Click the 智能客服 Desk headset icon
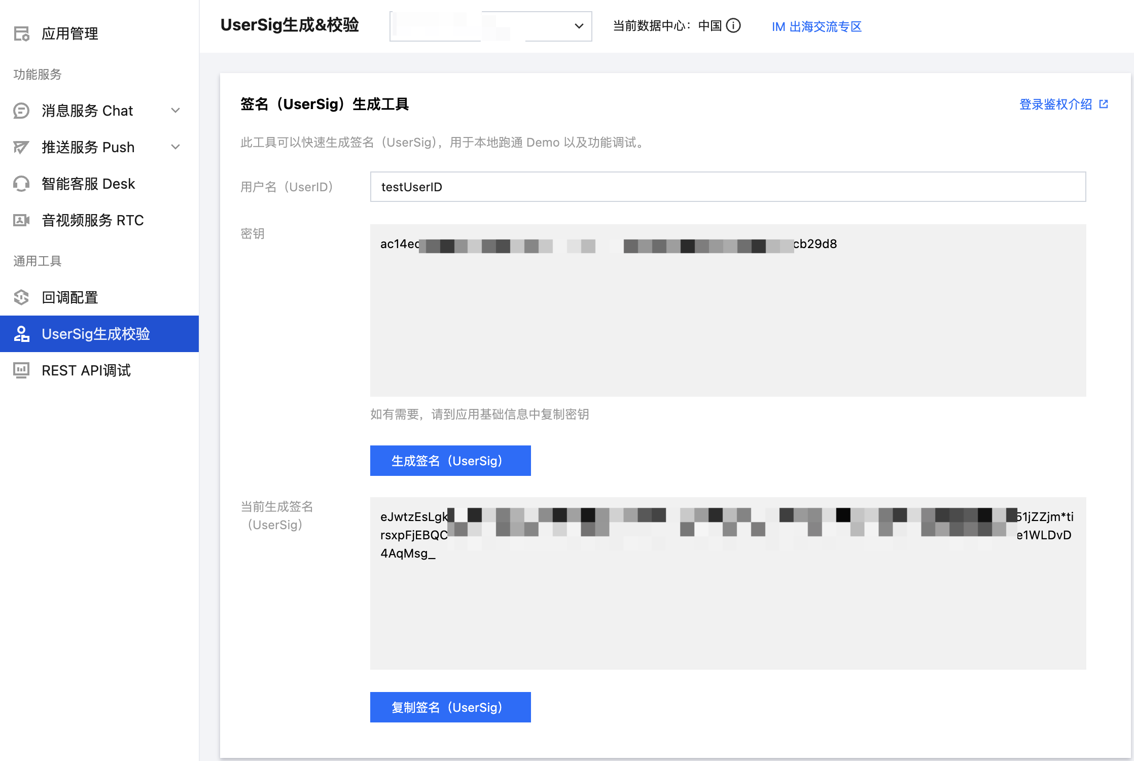This screenshot has height=761, width=1134. (21, 184)
